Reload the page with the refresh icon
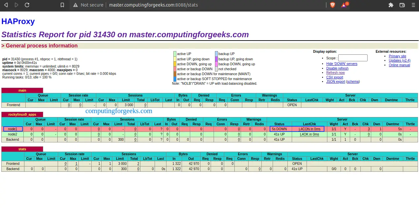 click(x=27, y=5)
